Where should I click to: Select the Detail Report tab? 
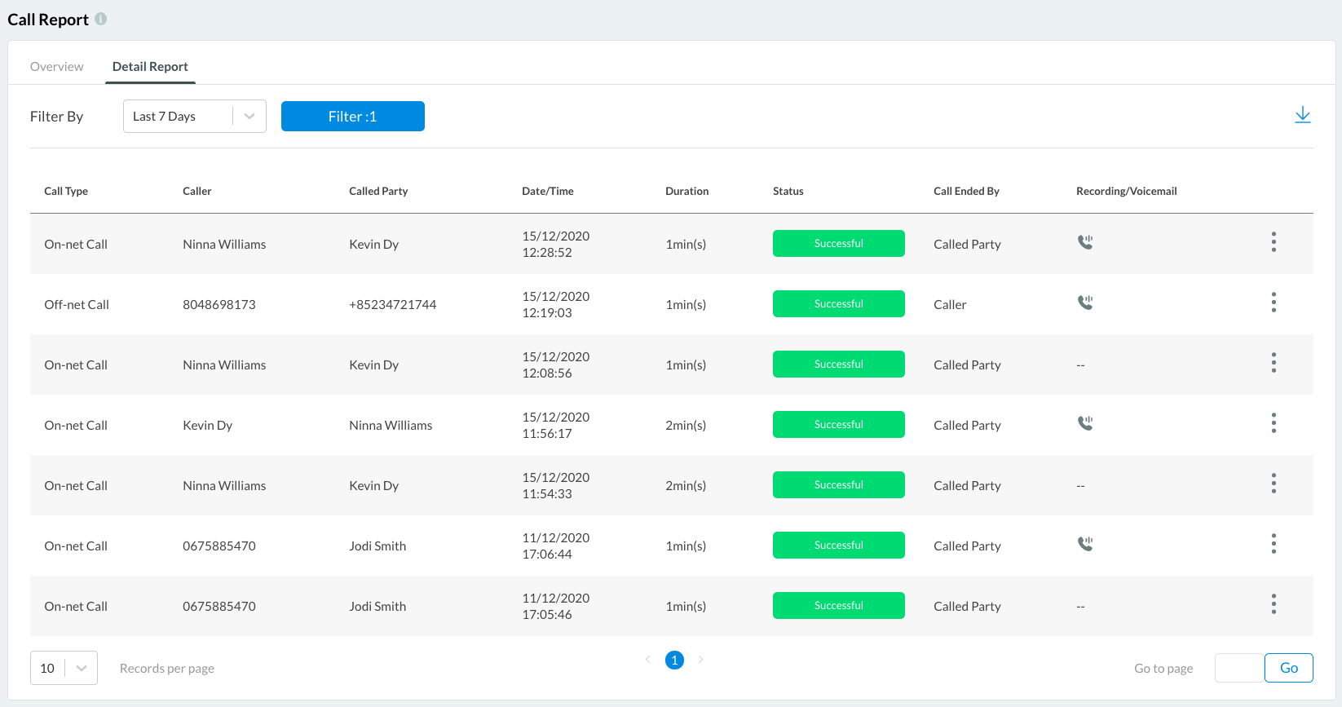tap(150, 67)
